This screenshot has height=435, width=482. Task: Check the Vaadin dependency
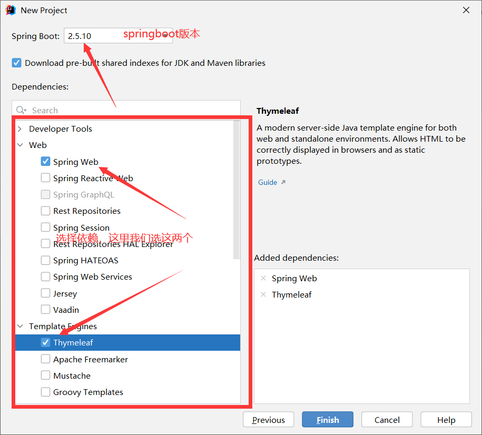(45, 309)
